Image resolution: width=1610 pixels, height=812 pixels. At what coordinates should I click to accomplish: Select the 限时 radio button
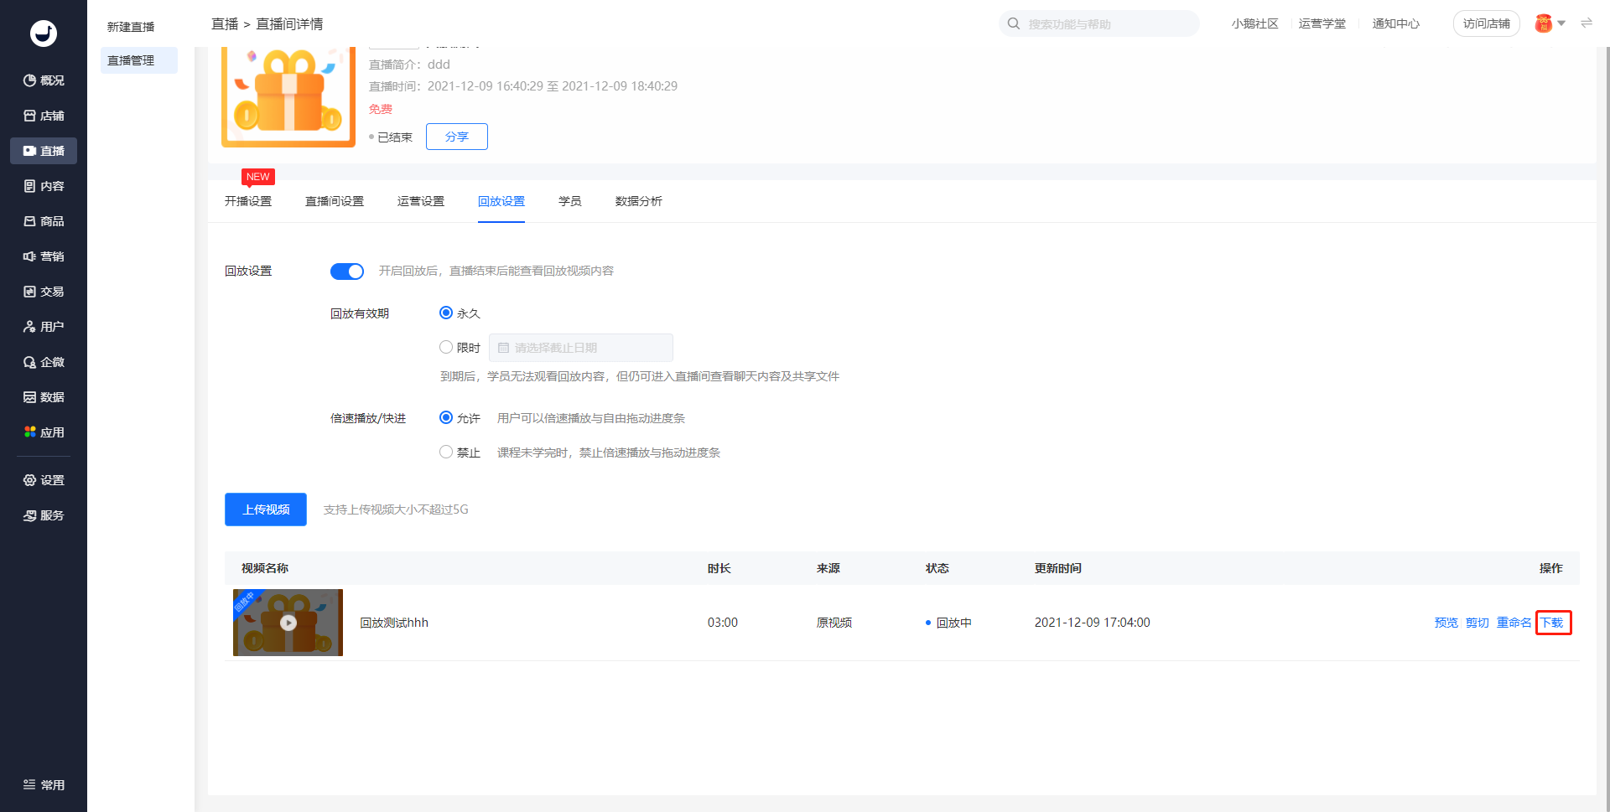[x=446, y=347]
